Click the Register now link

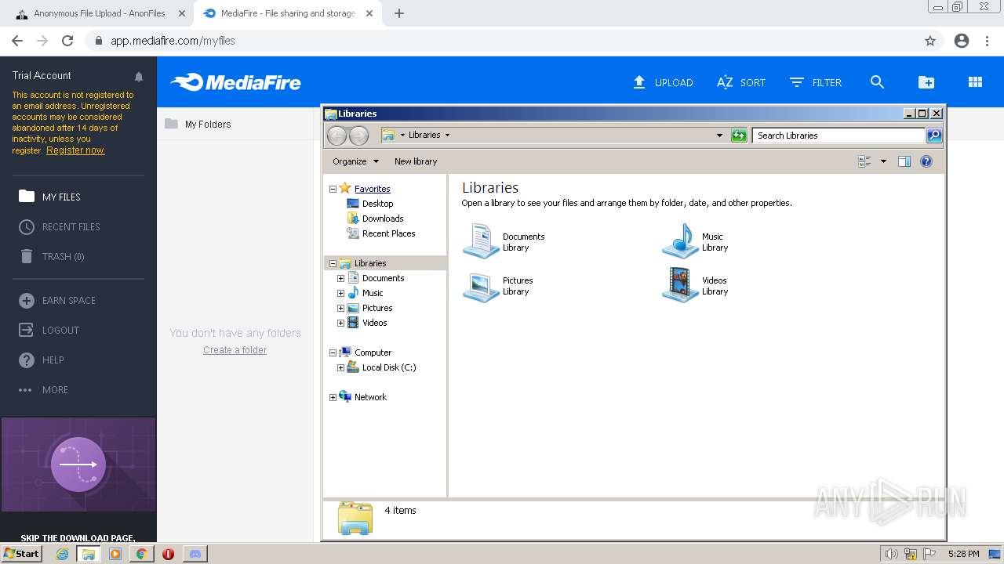(x=75, y=150)
